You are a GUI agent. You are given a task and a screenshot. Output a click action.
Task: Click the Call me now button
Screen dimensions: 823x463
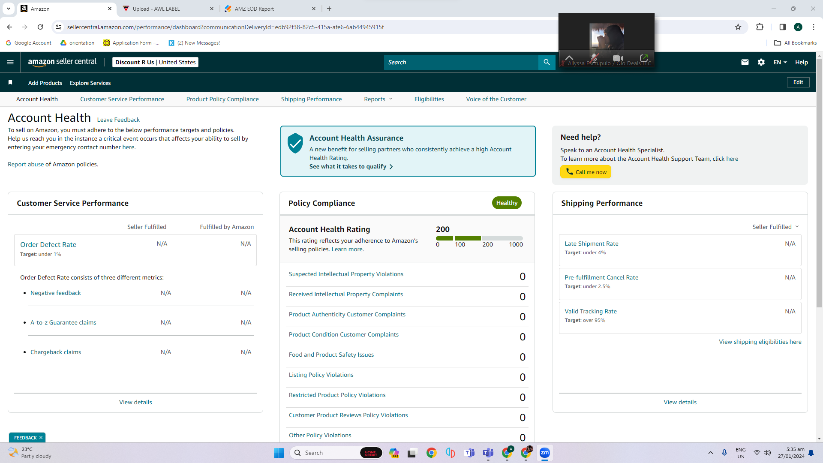(x=586, y=172)
